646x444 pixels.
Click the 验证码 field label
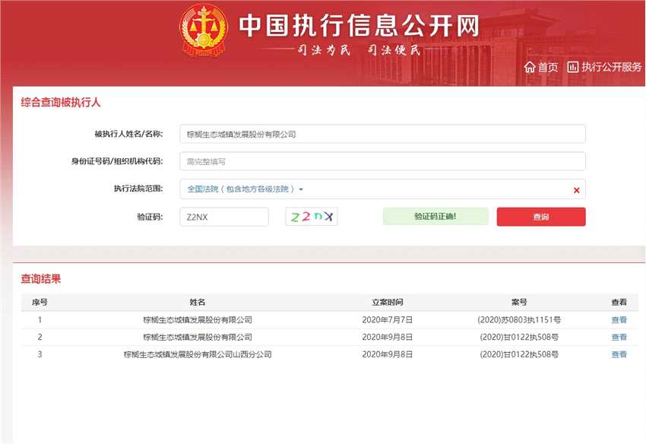pos(150,217)
